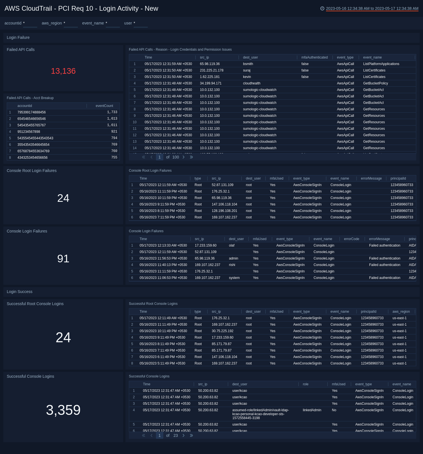Open the dashboard time range selector
The width and height of the screenshot is (423, 454).
(x=372, y=8)
